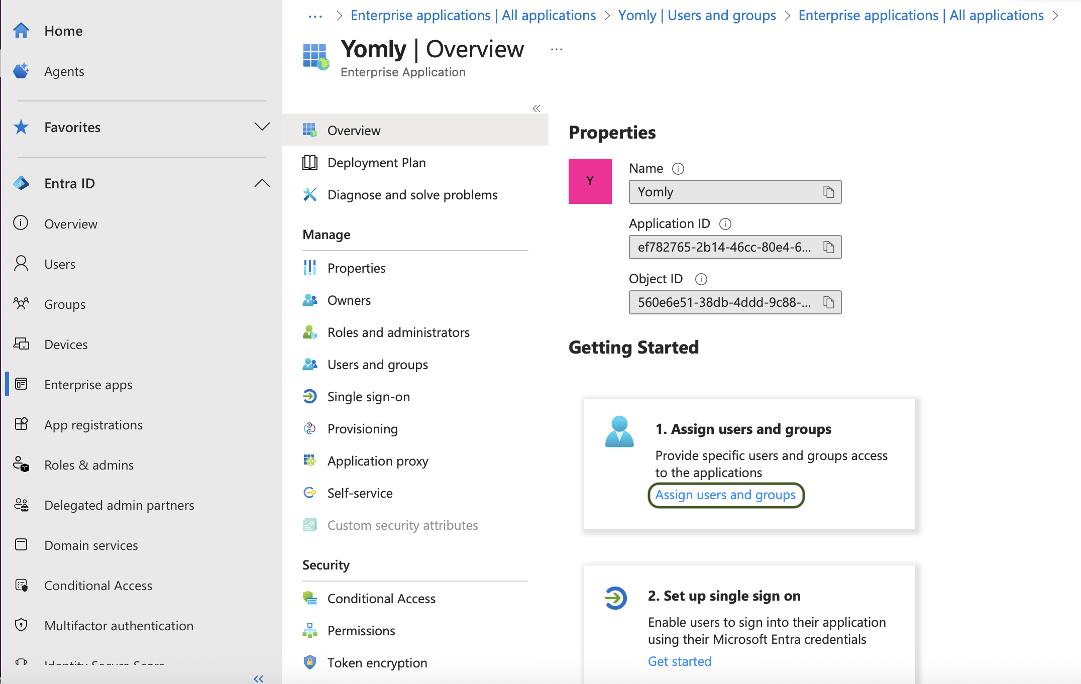Click Assign users and groups link
1081x684 pixels.
725,495
